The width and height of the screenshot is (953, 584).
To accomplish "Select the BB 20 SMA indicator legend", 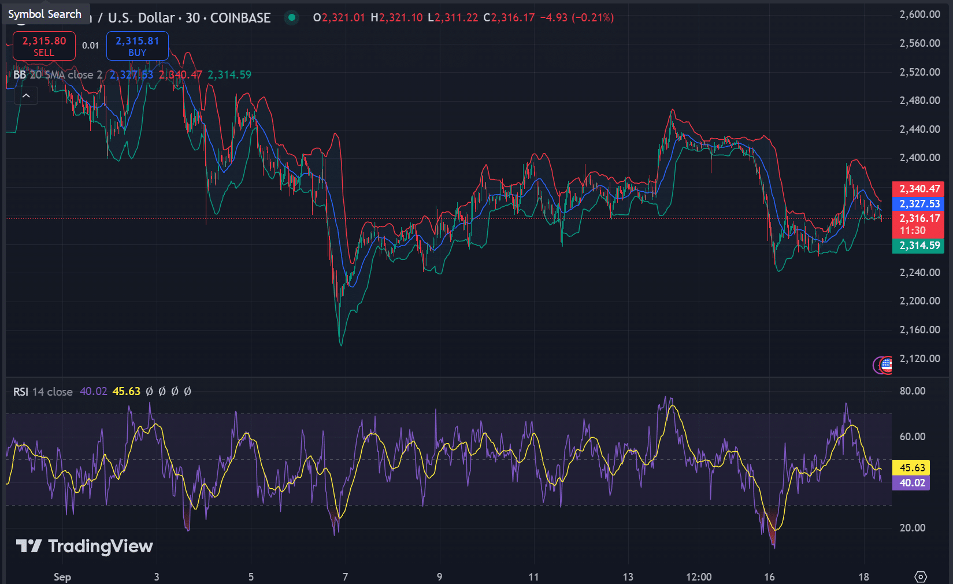I will pyautogui.click(x=57, y=75).
